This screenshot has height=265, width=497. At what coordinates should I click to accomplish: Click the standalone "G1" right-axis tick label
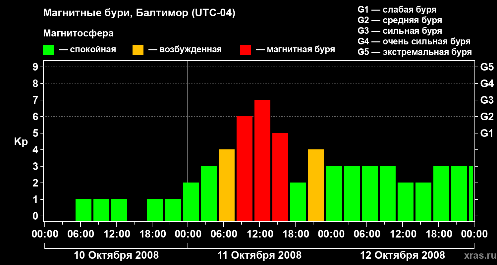click(487, 133)
